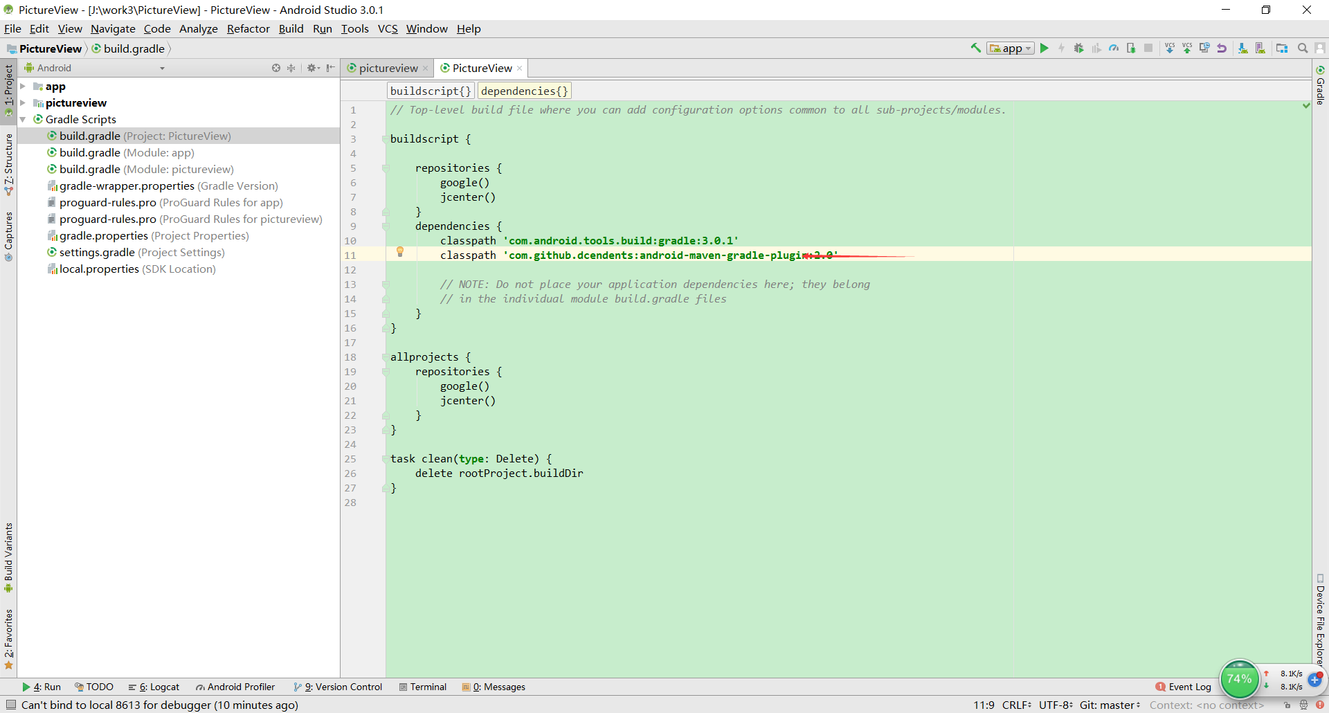Open the VCS menu
Screen dimensions: 1329x713
click(x=388, y=28)
